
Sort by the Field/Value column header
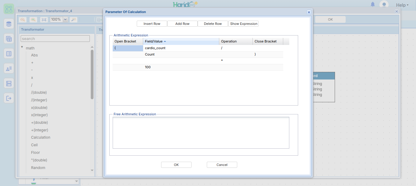pyautogui.click(x=181, y=41)
